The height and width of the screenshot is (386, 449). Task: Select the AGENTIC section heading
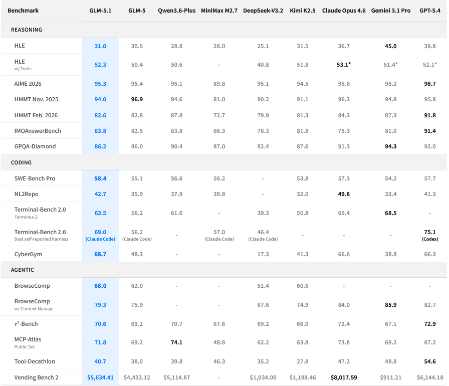(23, 270)
